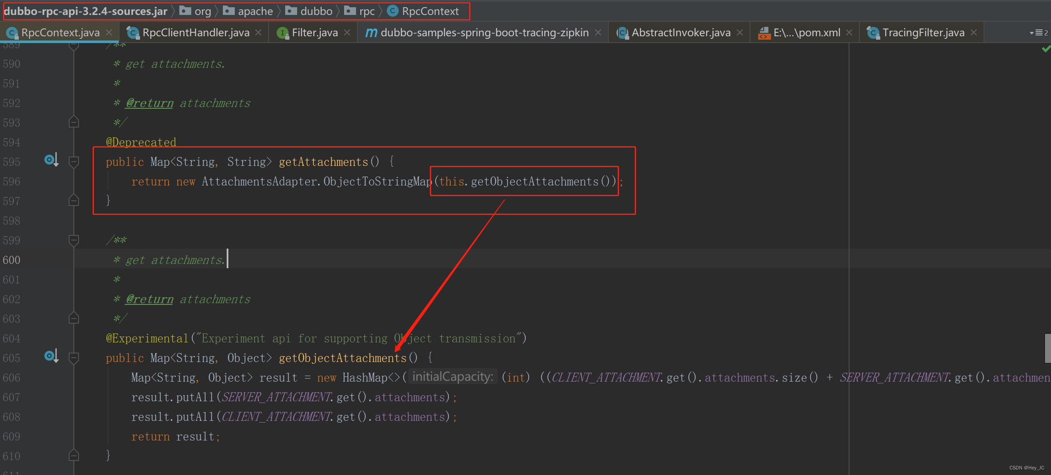Collapse the getAttachments method at line 595
1051x475 pixels.
pos(74,162)
